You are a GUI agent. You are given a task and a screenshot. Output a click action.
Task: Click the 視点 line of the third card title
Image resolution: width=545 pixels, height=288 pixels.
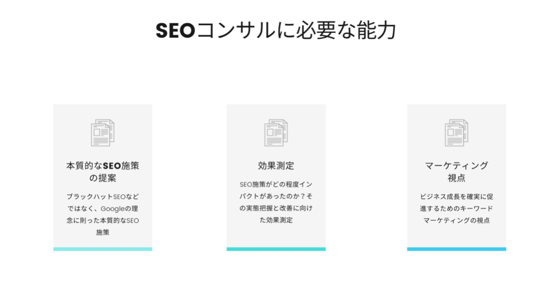(456, 178)
